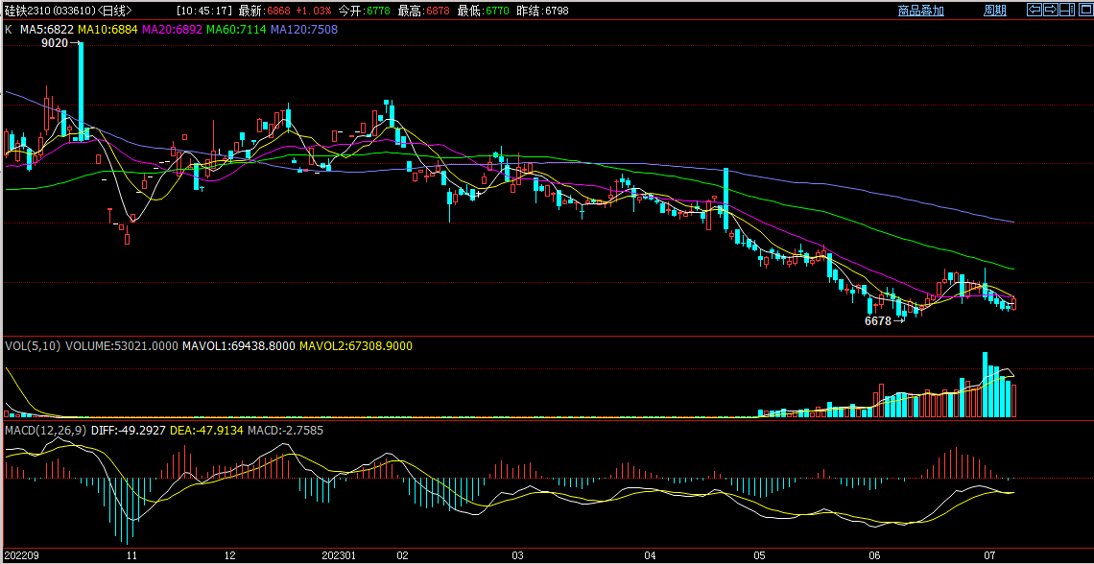Click the MAVOL2:67308.9000 value

(x=356, y=346)
